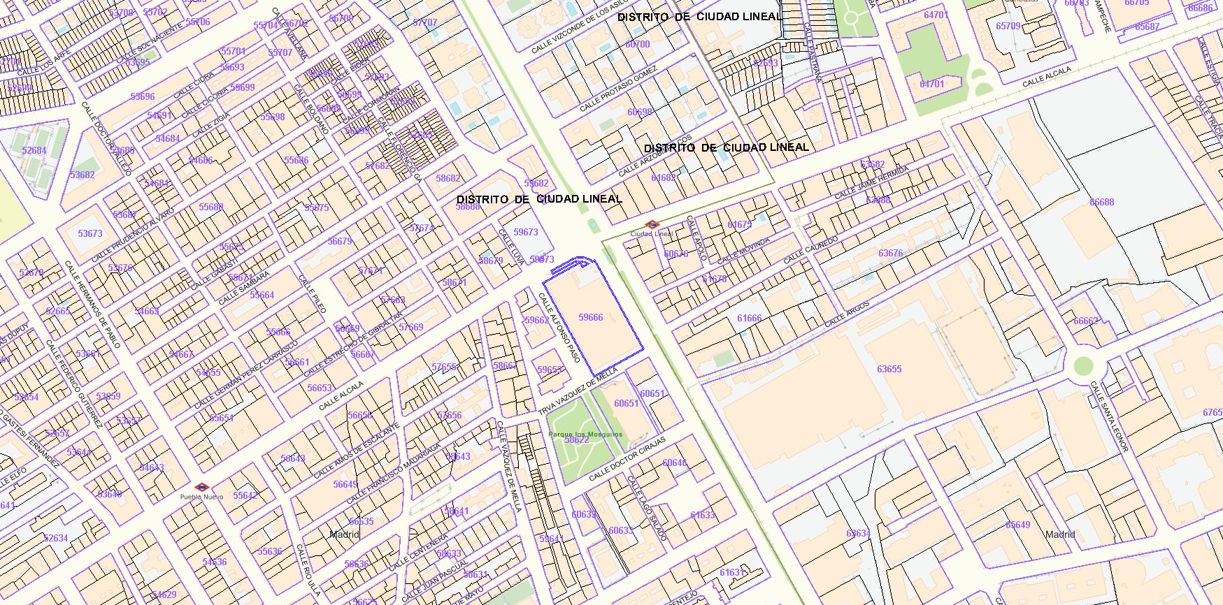Select the blue highlighted parcel 59666
This screenshot has height=605, width=1223.
[591, 318]
